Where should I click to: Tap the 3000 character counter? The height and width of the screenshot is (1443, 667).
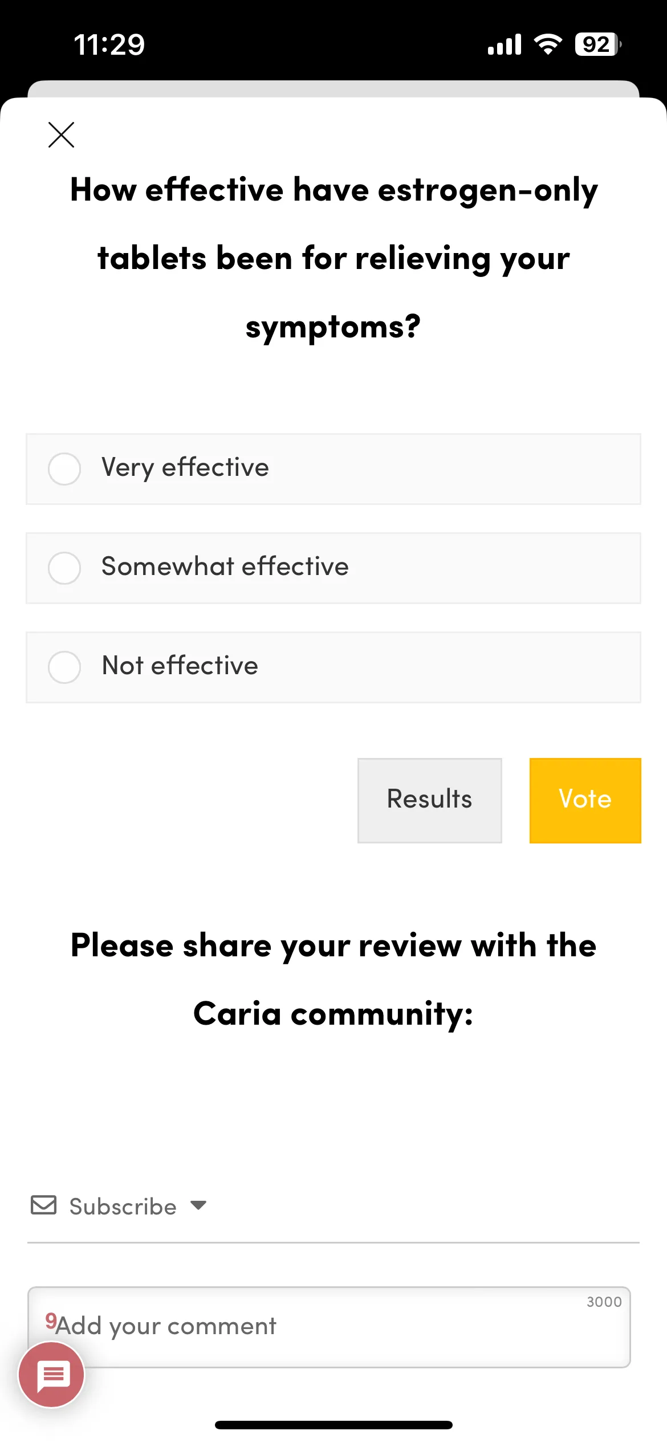[x=604, y=1302]
